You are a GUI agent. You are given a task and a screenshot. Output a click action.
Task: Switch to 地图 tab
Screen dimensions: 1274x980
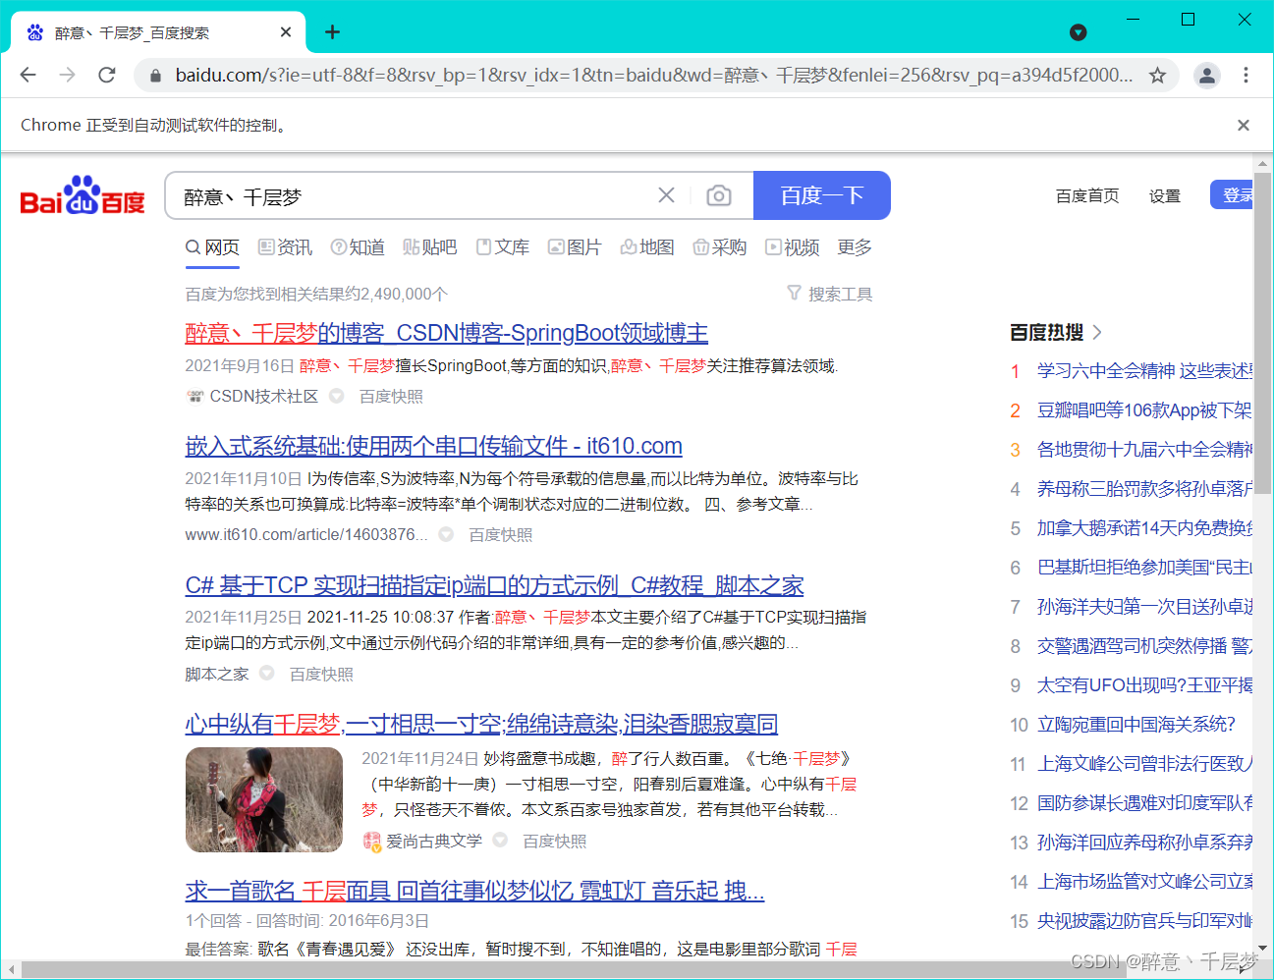tap(647, 247)
